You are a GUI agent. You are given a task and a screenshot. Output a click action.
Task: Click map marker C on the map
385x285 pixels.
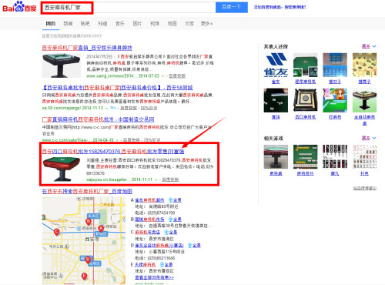[57, 232]
